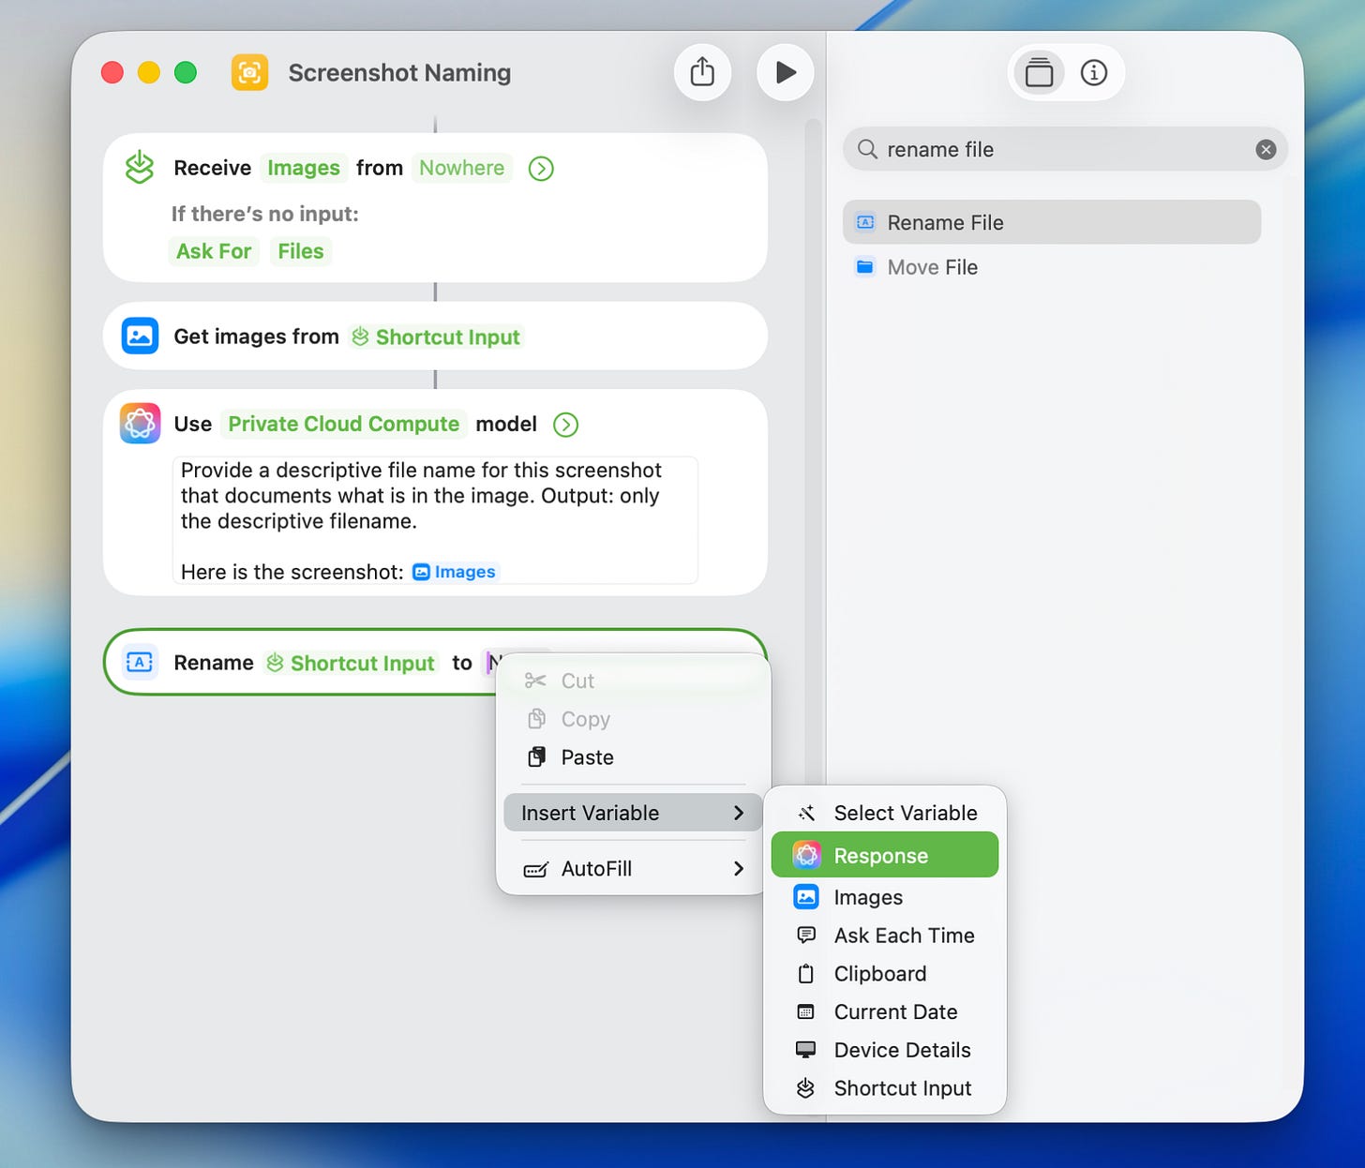Click the Ask Each Time speech icon

806,935
